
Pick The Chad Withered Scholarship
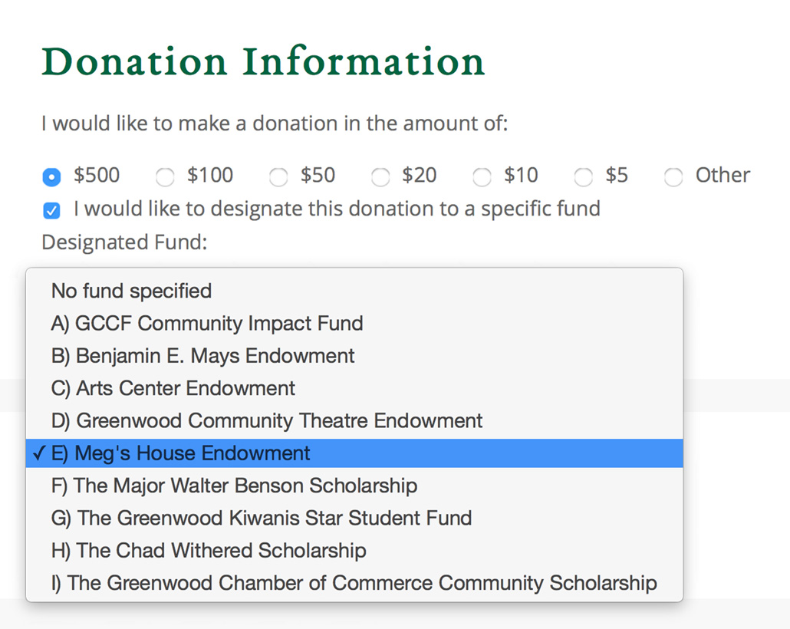click(x=354, y=551)
